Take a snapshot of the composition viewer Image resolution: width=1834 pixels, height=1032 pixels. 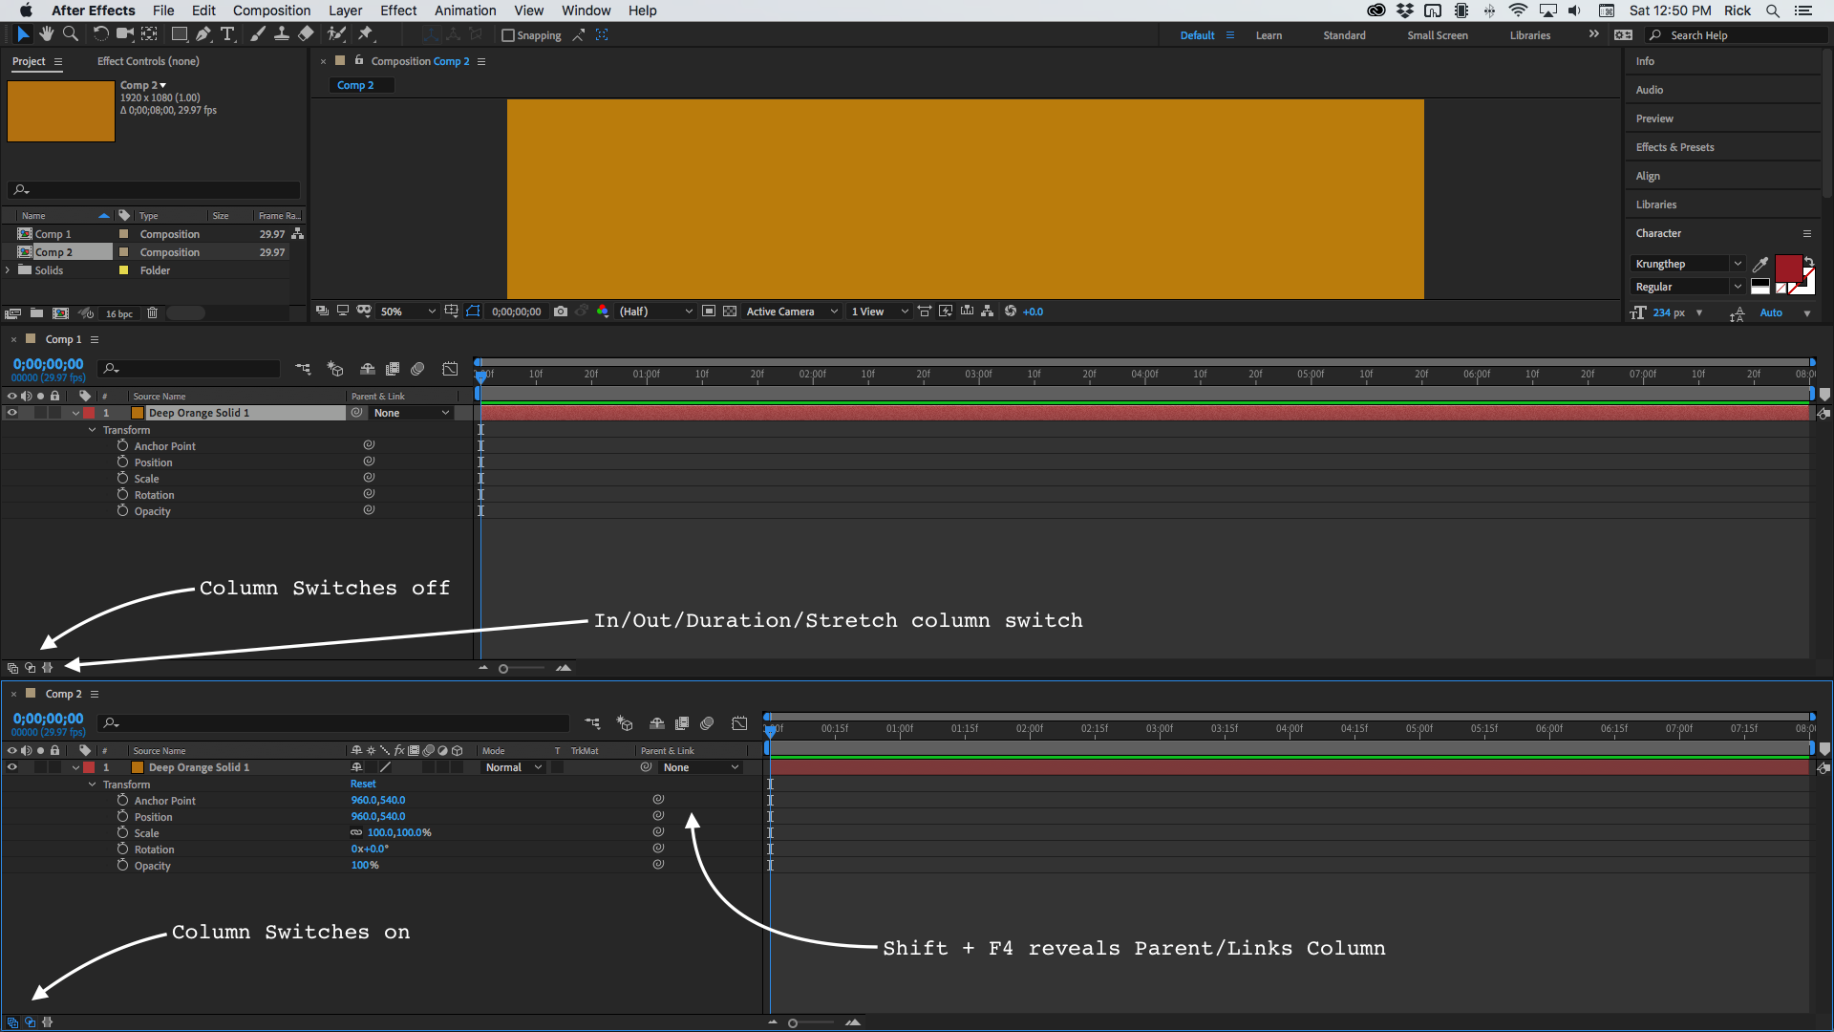point(561,311)
